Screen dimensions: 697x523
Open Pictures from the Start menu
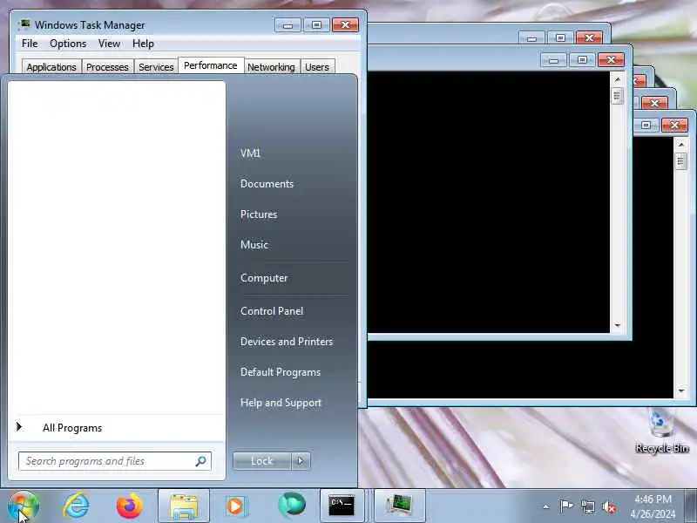point(259,214)
